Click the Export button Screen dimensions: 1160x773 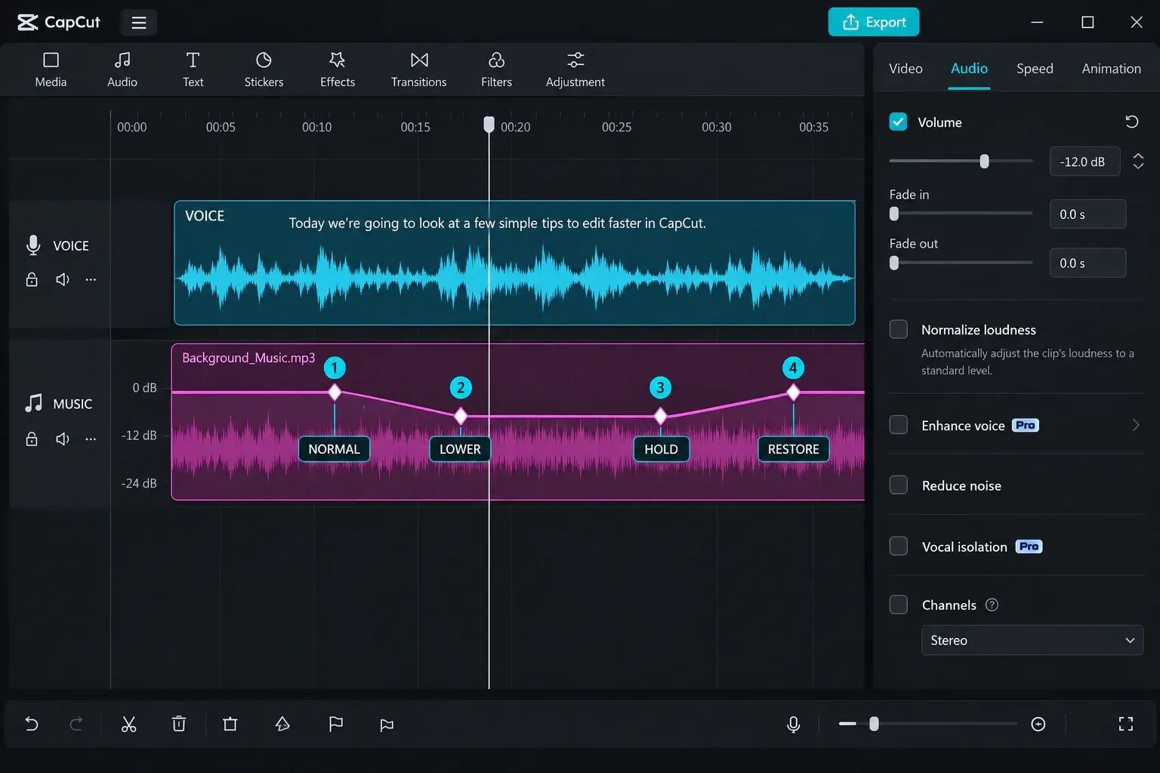pos(873,22)
